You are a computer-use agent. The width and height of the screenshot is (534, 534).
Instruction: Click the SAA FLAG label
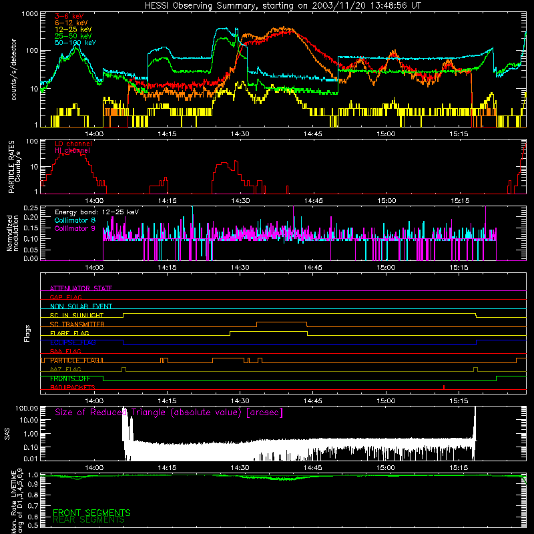[65, 352]
